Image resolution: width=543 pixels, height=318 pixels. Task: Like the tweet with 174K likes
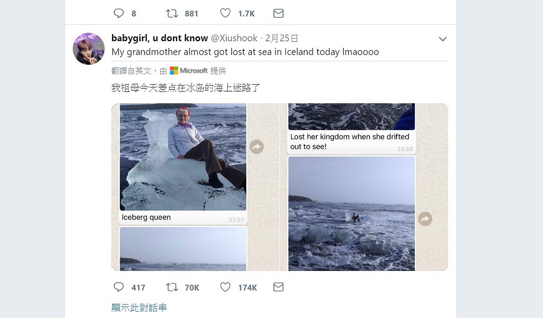(x=225, y=287)
